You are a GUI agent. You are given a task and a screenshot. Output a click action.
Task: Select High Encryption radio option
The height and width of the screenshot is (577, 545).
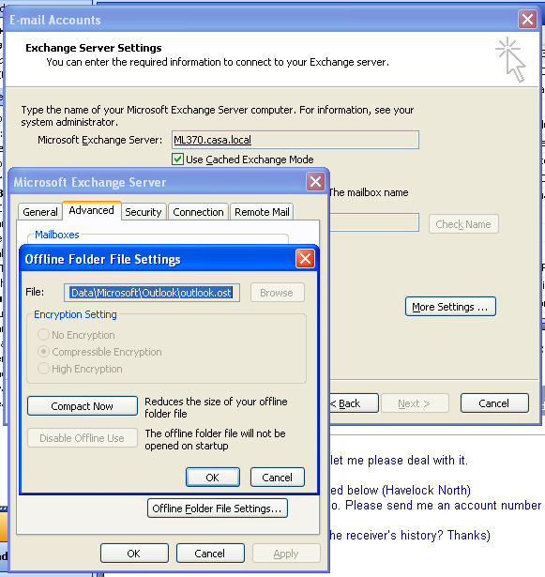point(43,369)
